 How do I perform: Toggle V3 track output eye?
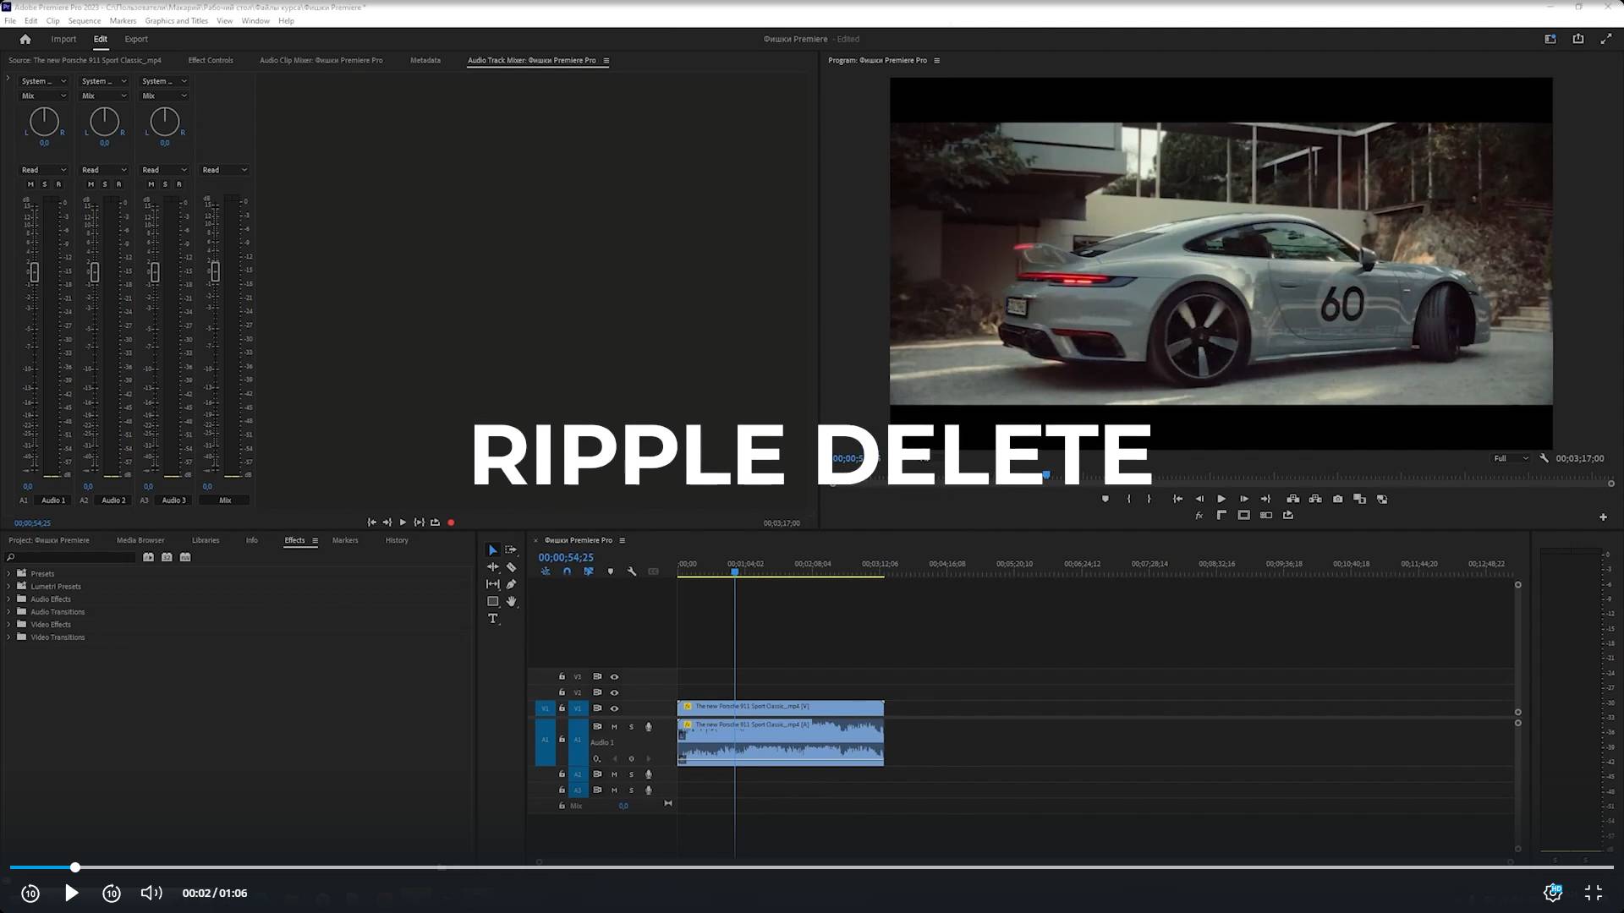tap(615, 677)
